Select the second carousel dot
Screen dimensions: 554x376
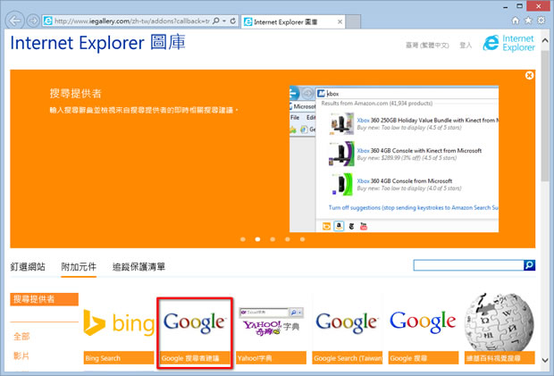pyautogui.click(x=257, y=239)
